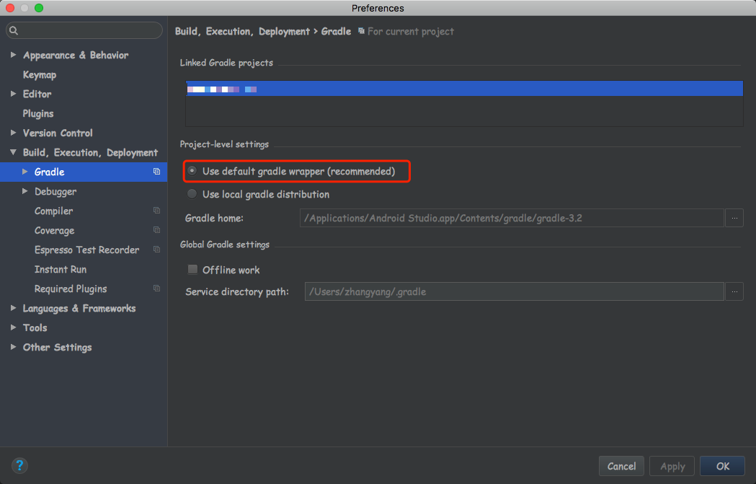
Task: Select Use default gradle wrapper option
Action: pyautogui.click(x=192, y=171)
